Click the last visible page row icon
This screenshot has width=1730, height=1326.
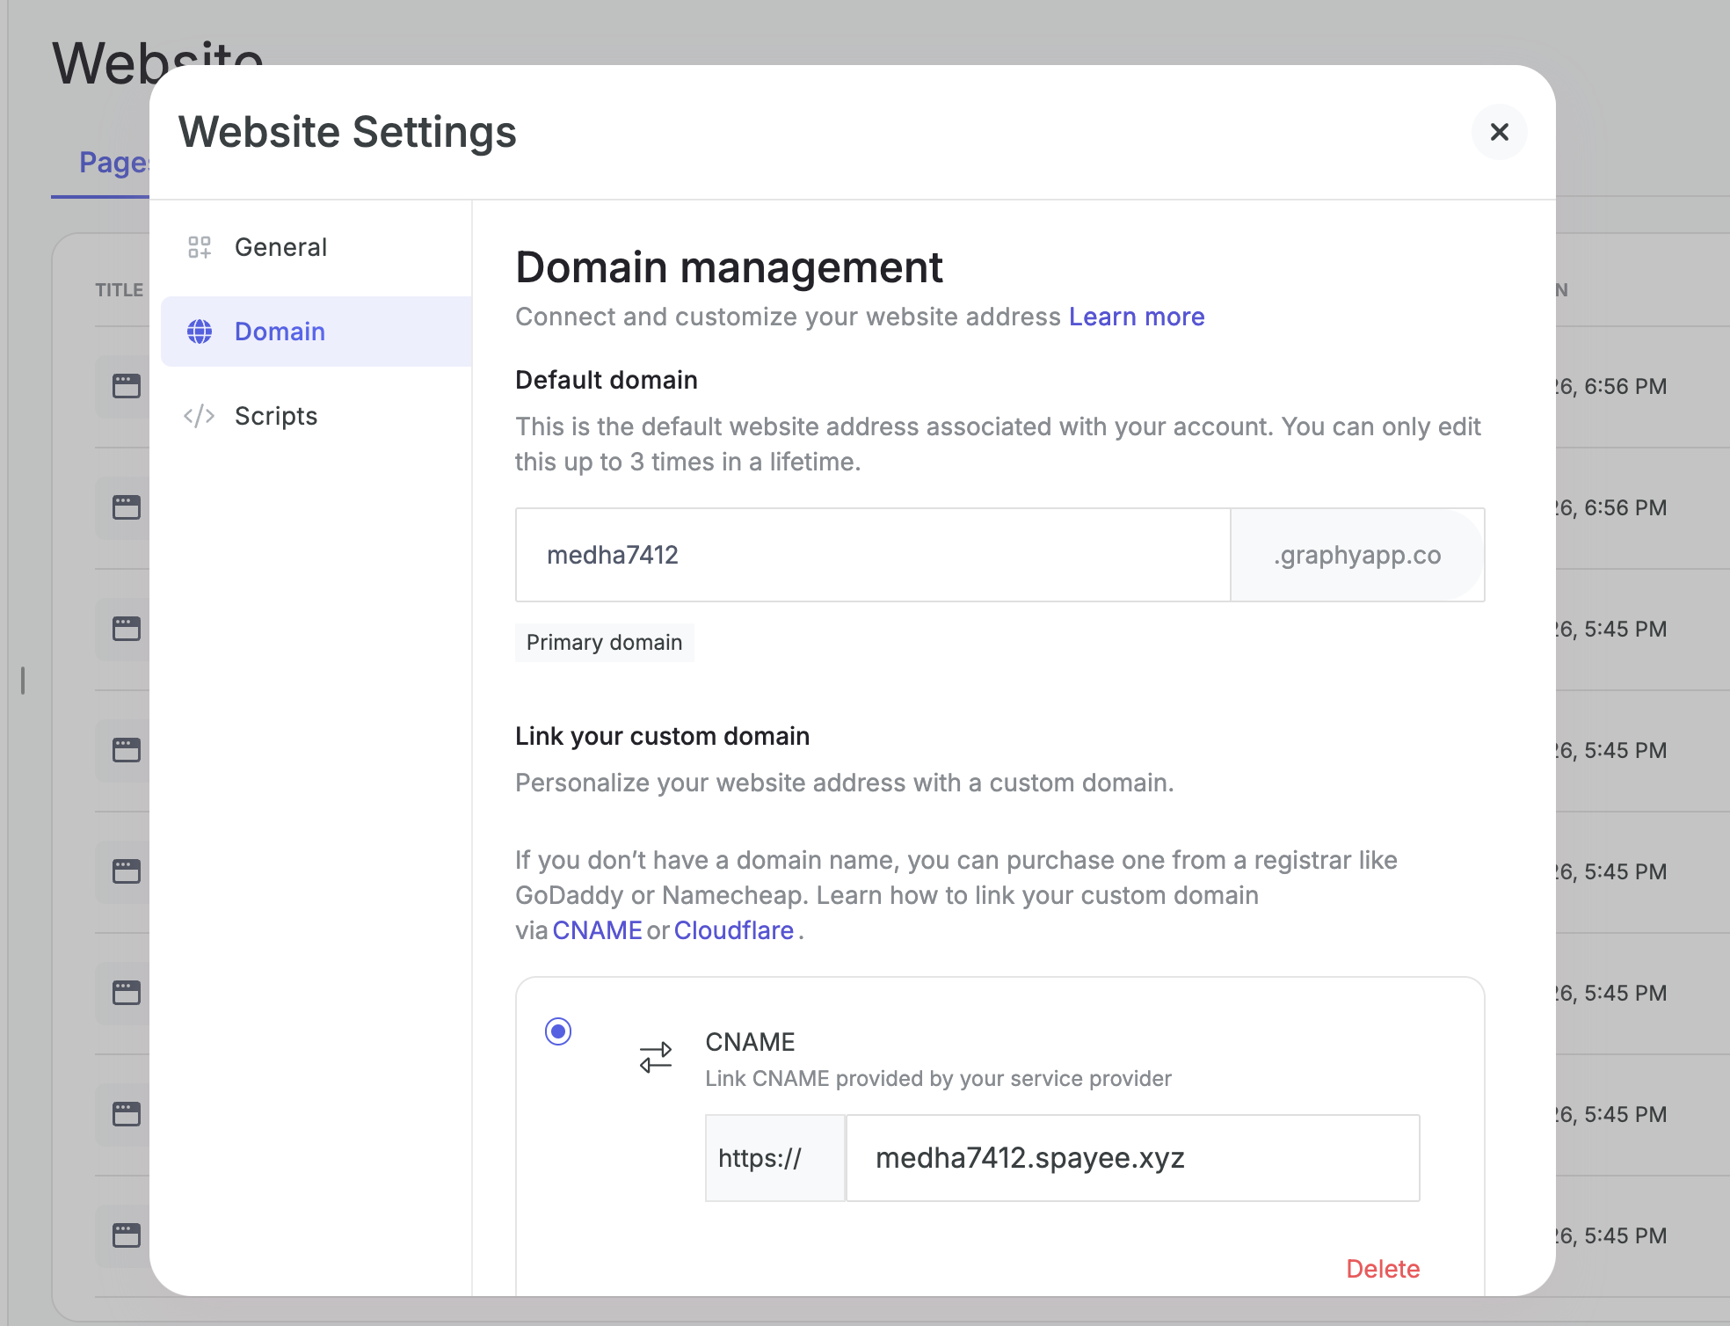[x=127, y=1235]
